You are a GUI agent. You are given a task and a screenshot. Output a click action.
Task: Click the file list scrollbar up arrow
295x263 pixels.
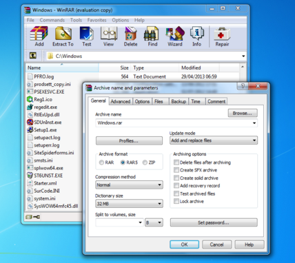[x=243, y=67]
